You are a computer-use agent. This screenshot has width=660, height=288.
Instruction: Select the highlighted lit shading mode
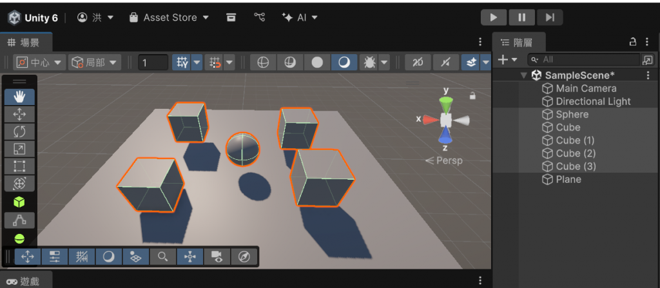coord(344,62)
